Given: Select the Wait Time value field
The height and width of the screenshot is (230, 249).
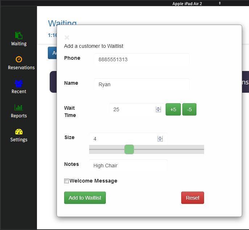Looking at the screenshot, I should pyautogui.click(x=132, y=109).
